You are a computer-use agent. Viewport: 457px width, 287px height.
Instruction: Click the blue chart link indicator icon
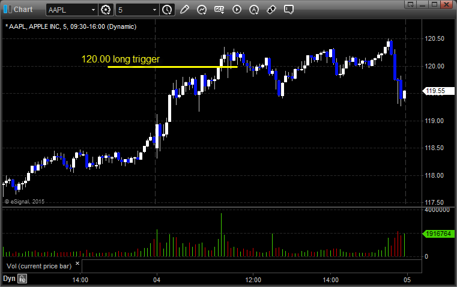coord(7,10)
